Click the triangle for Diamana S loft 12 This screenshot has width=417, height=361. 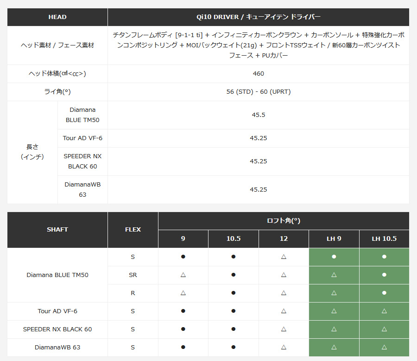[284, 257]
